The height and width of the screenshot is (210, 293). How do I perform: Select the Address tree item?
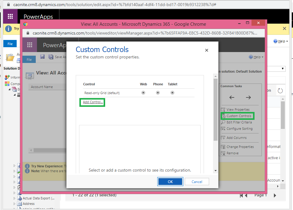28,204
